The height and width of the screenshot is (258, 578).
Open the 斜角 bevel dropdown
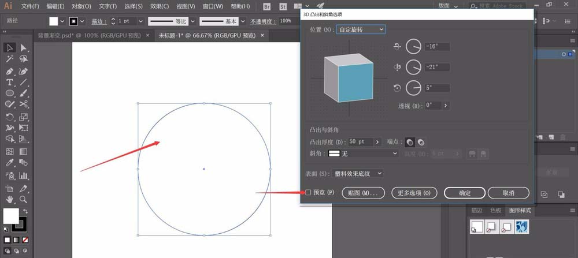(364, 154)
